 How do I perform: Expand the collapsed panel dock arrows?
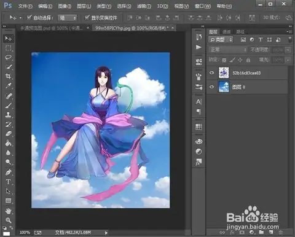[x=203, y=26]
